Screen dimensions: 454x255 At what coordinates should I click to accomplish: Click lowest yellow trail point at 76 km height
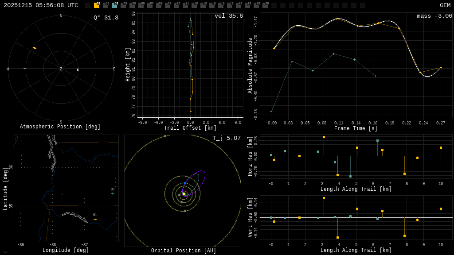coord(191,111)
